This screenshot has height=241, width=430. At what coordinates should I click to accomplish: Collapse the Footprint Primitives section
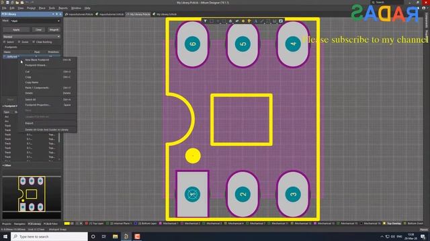[x=3, y=106]
